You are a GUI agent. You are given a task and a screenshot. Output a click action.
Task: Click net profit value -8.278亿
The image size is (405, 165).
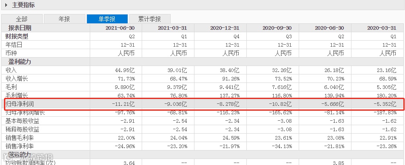coord(228,104)
